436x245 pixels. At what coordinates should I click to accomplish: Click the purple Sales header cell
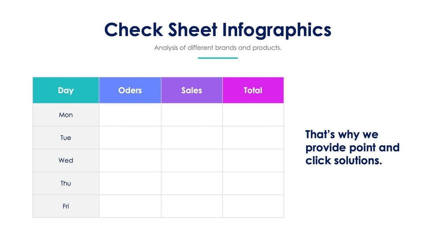(192, 90)
